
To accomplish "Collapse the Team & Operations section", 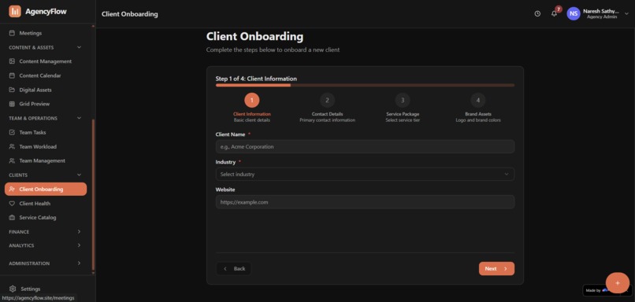I will click(79, 118).
